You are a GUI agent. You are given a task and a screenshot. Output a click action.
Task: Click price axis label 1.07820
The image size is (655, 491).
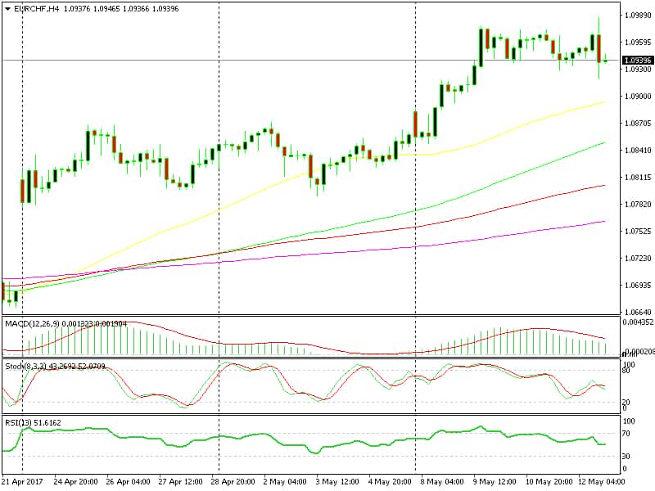(638, 204)
